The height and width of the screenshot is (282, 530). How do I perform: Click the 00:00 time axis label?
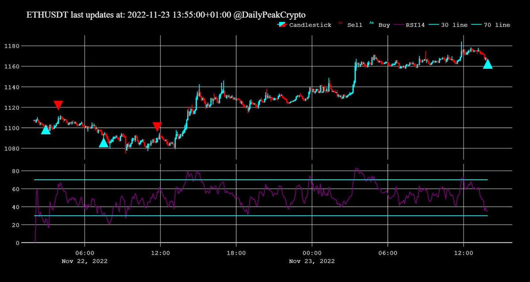coord(312,253)
